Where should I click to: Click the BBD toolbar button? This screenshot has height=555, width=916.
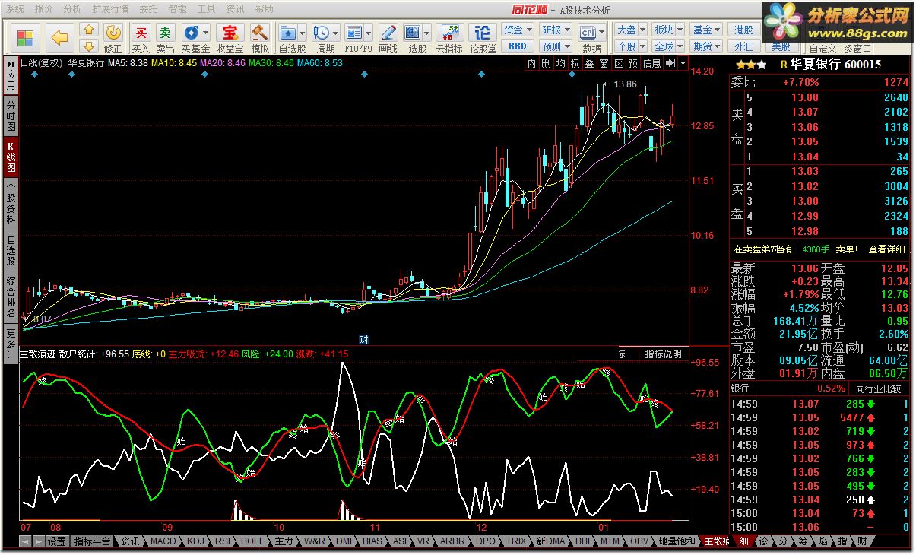coord(517,46)
